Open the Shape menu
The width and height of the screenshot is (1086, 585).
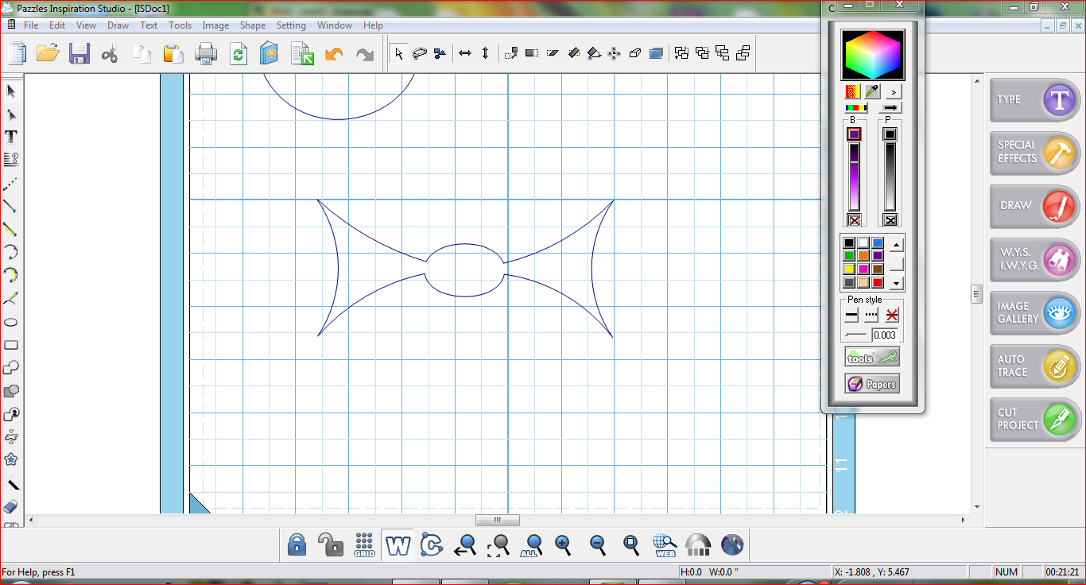point(253,25)
